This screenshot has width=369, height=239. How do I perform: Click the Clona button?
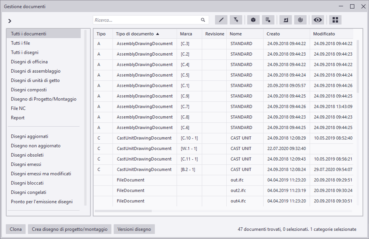(16, 229)
